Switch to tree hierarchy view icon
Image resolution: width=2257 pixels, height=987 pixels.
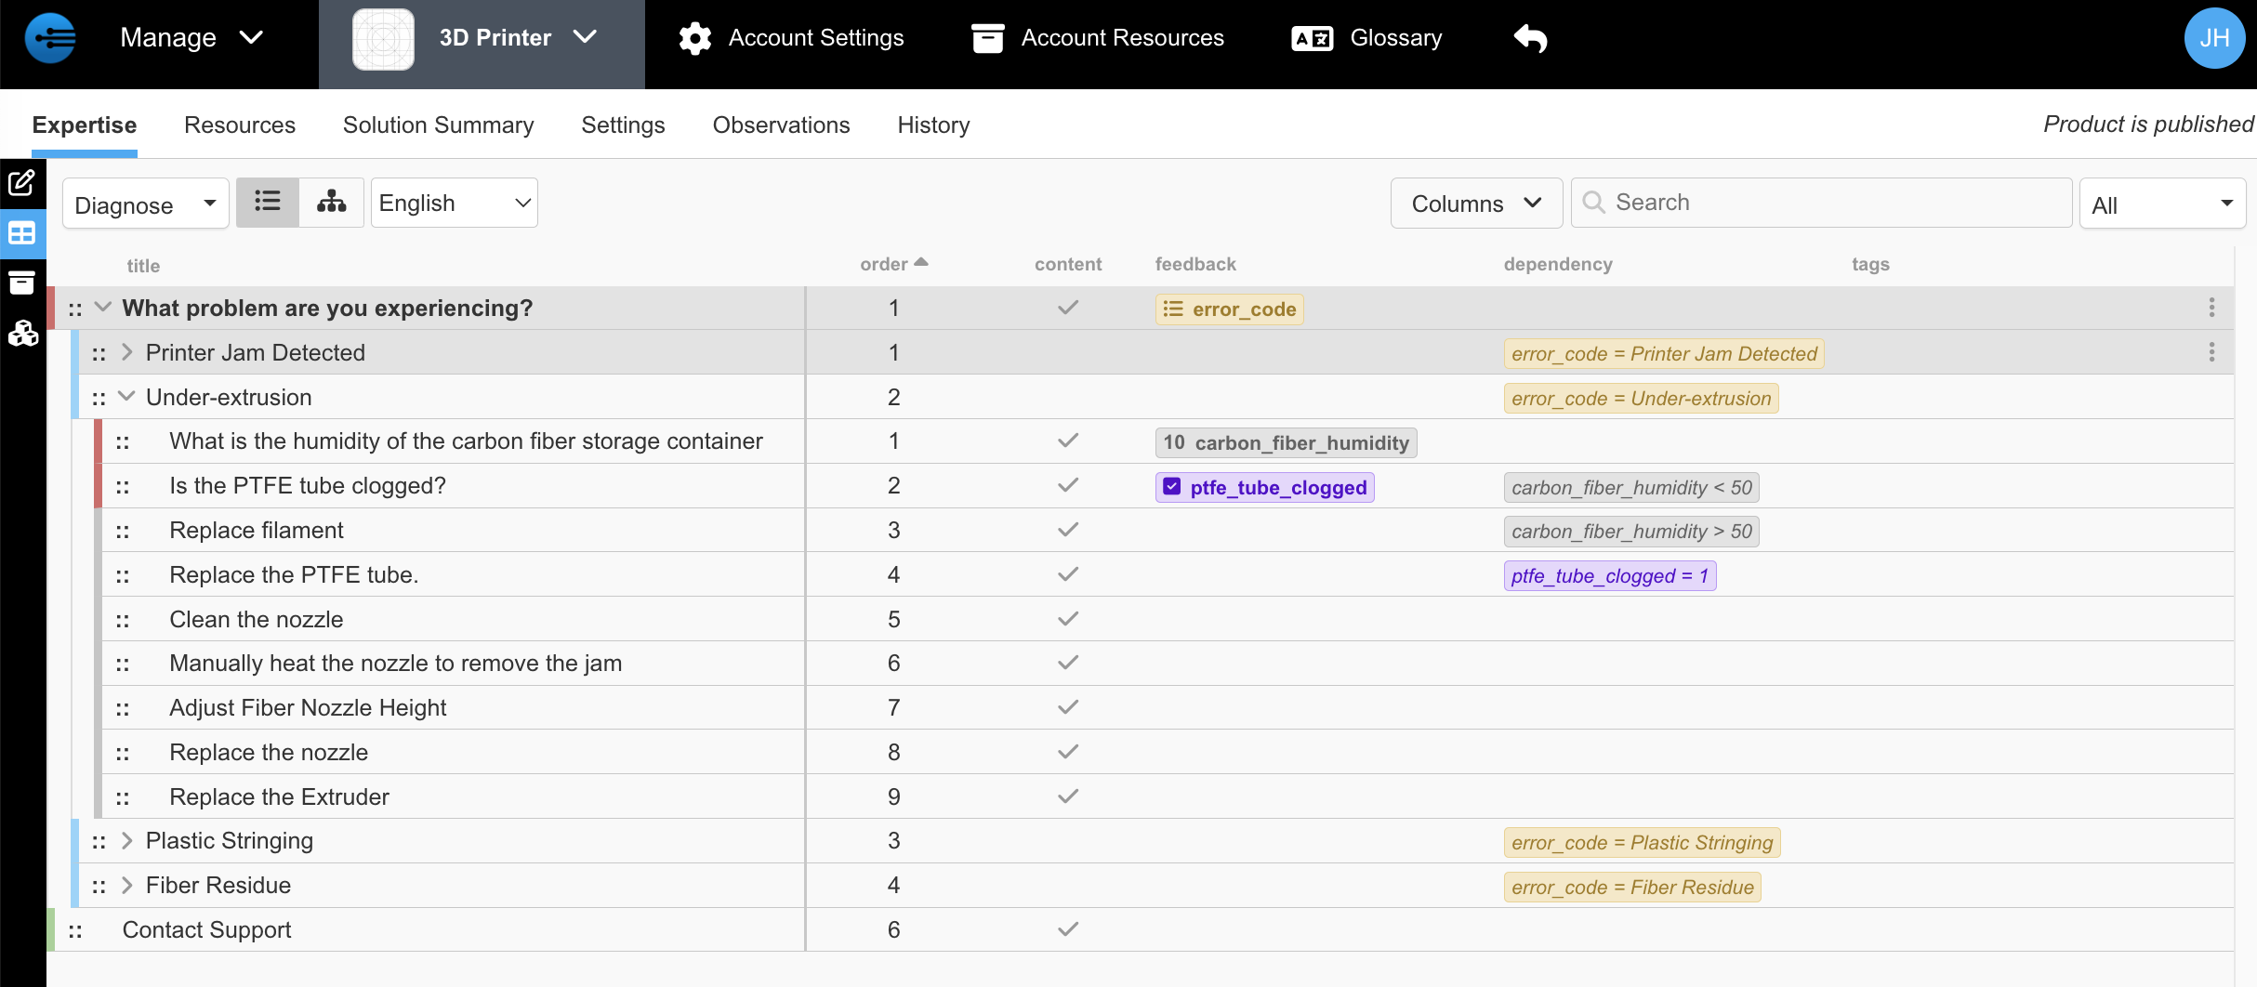(331, 203)
